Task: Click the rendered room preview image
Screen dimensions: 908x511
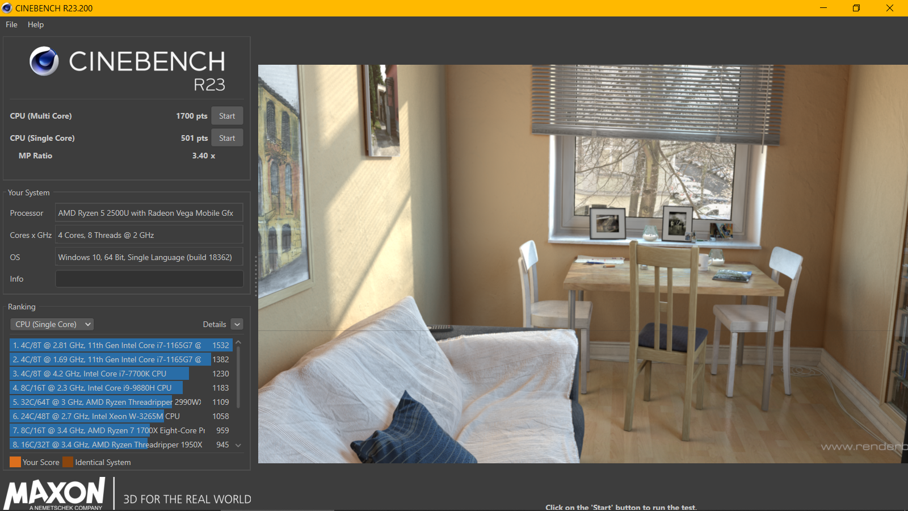Action: point(583,264)
